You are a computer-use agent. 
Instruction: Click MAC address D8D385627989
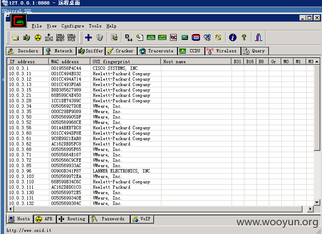[66, 90]
